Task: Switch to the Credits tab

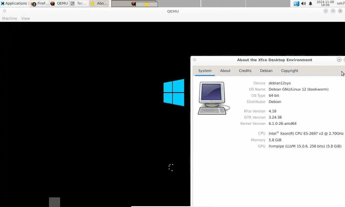Action: pyautogui.click(x=245, y=71)
